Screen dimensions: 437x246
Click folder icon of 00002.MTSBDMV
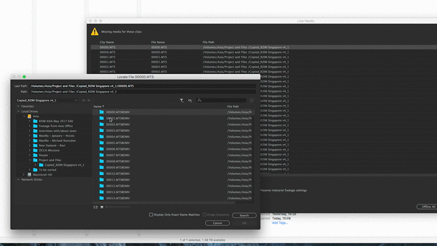click(101, 125)
